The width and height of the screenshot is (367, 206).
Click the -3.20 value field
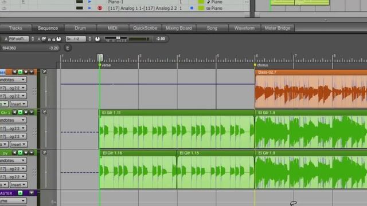(53, 48)
